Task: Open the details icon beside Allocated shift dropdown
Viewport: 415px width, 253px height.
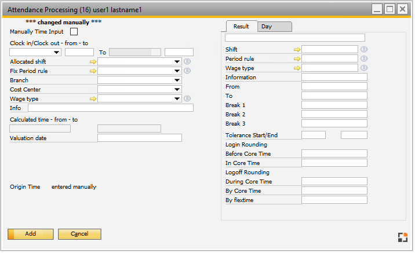Action: point(187,61)
